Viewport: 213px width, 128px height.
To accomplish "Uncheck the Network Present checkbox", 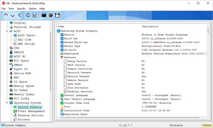I will pos(65,76).
